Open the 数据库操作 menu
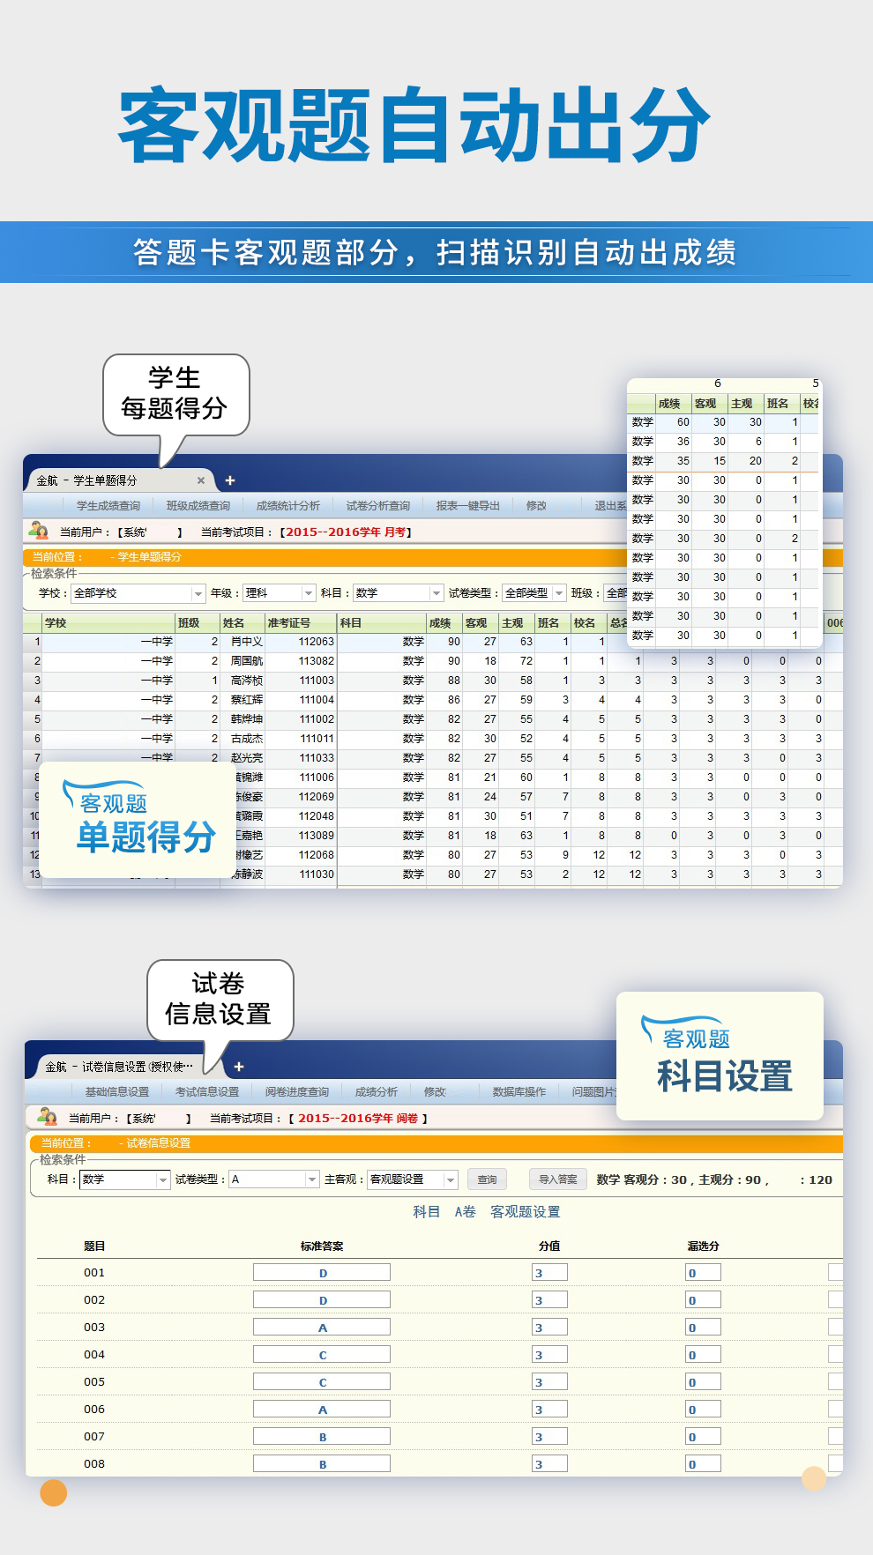 point(519,1092)
